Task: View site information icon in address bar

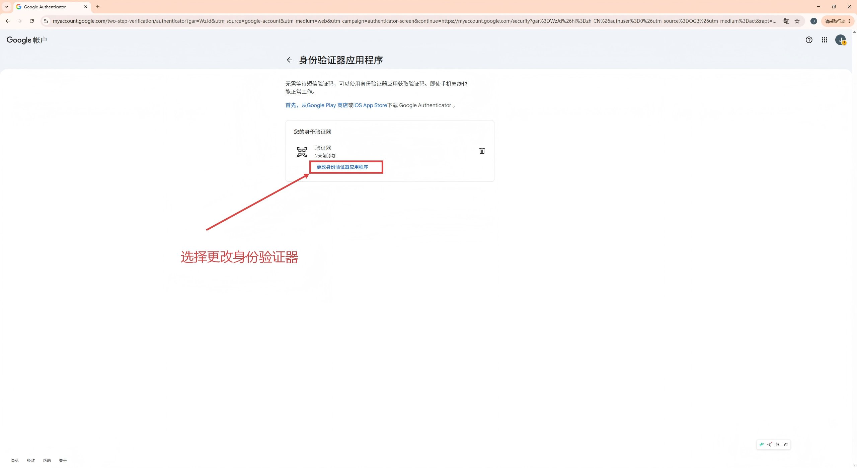Action: click(x=46, y=21)
